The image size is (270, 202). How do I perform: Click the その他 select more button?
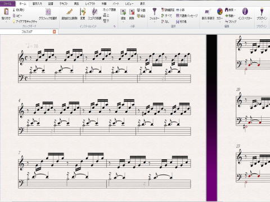tap(181, 21)
